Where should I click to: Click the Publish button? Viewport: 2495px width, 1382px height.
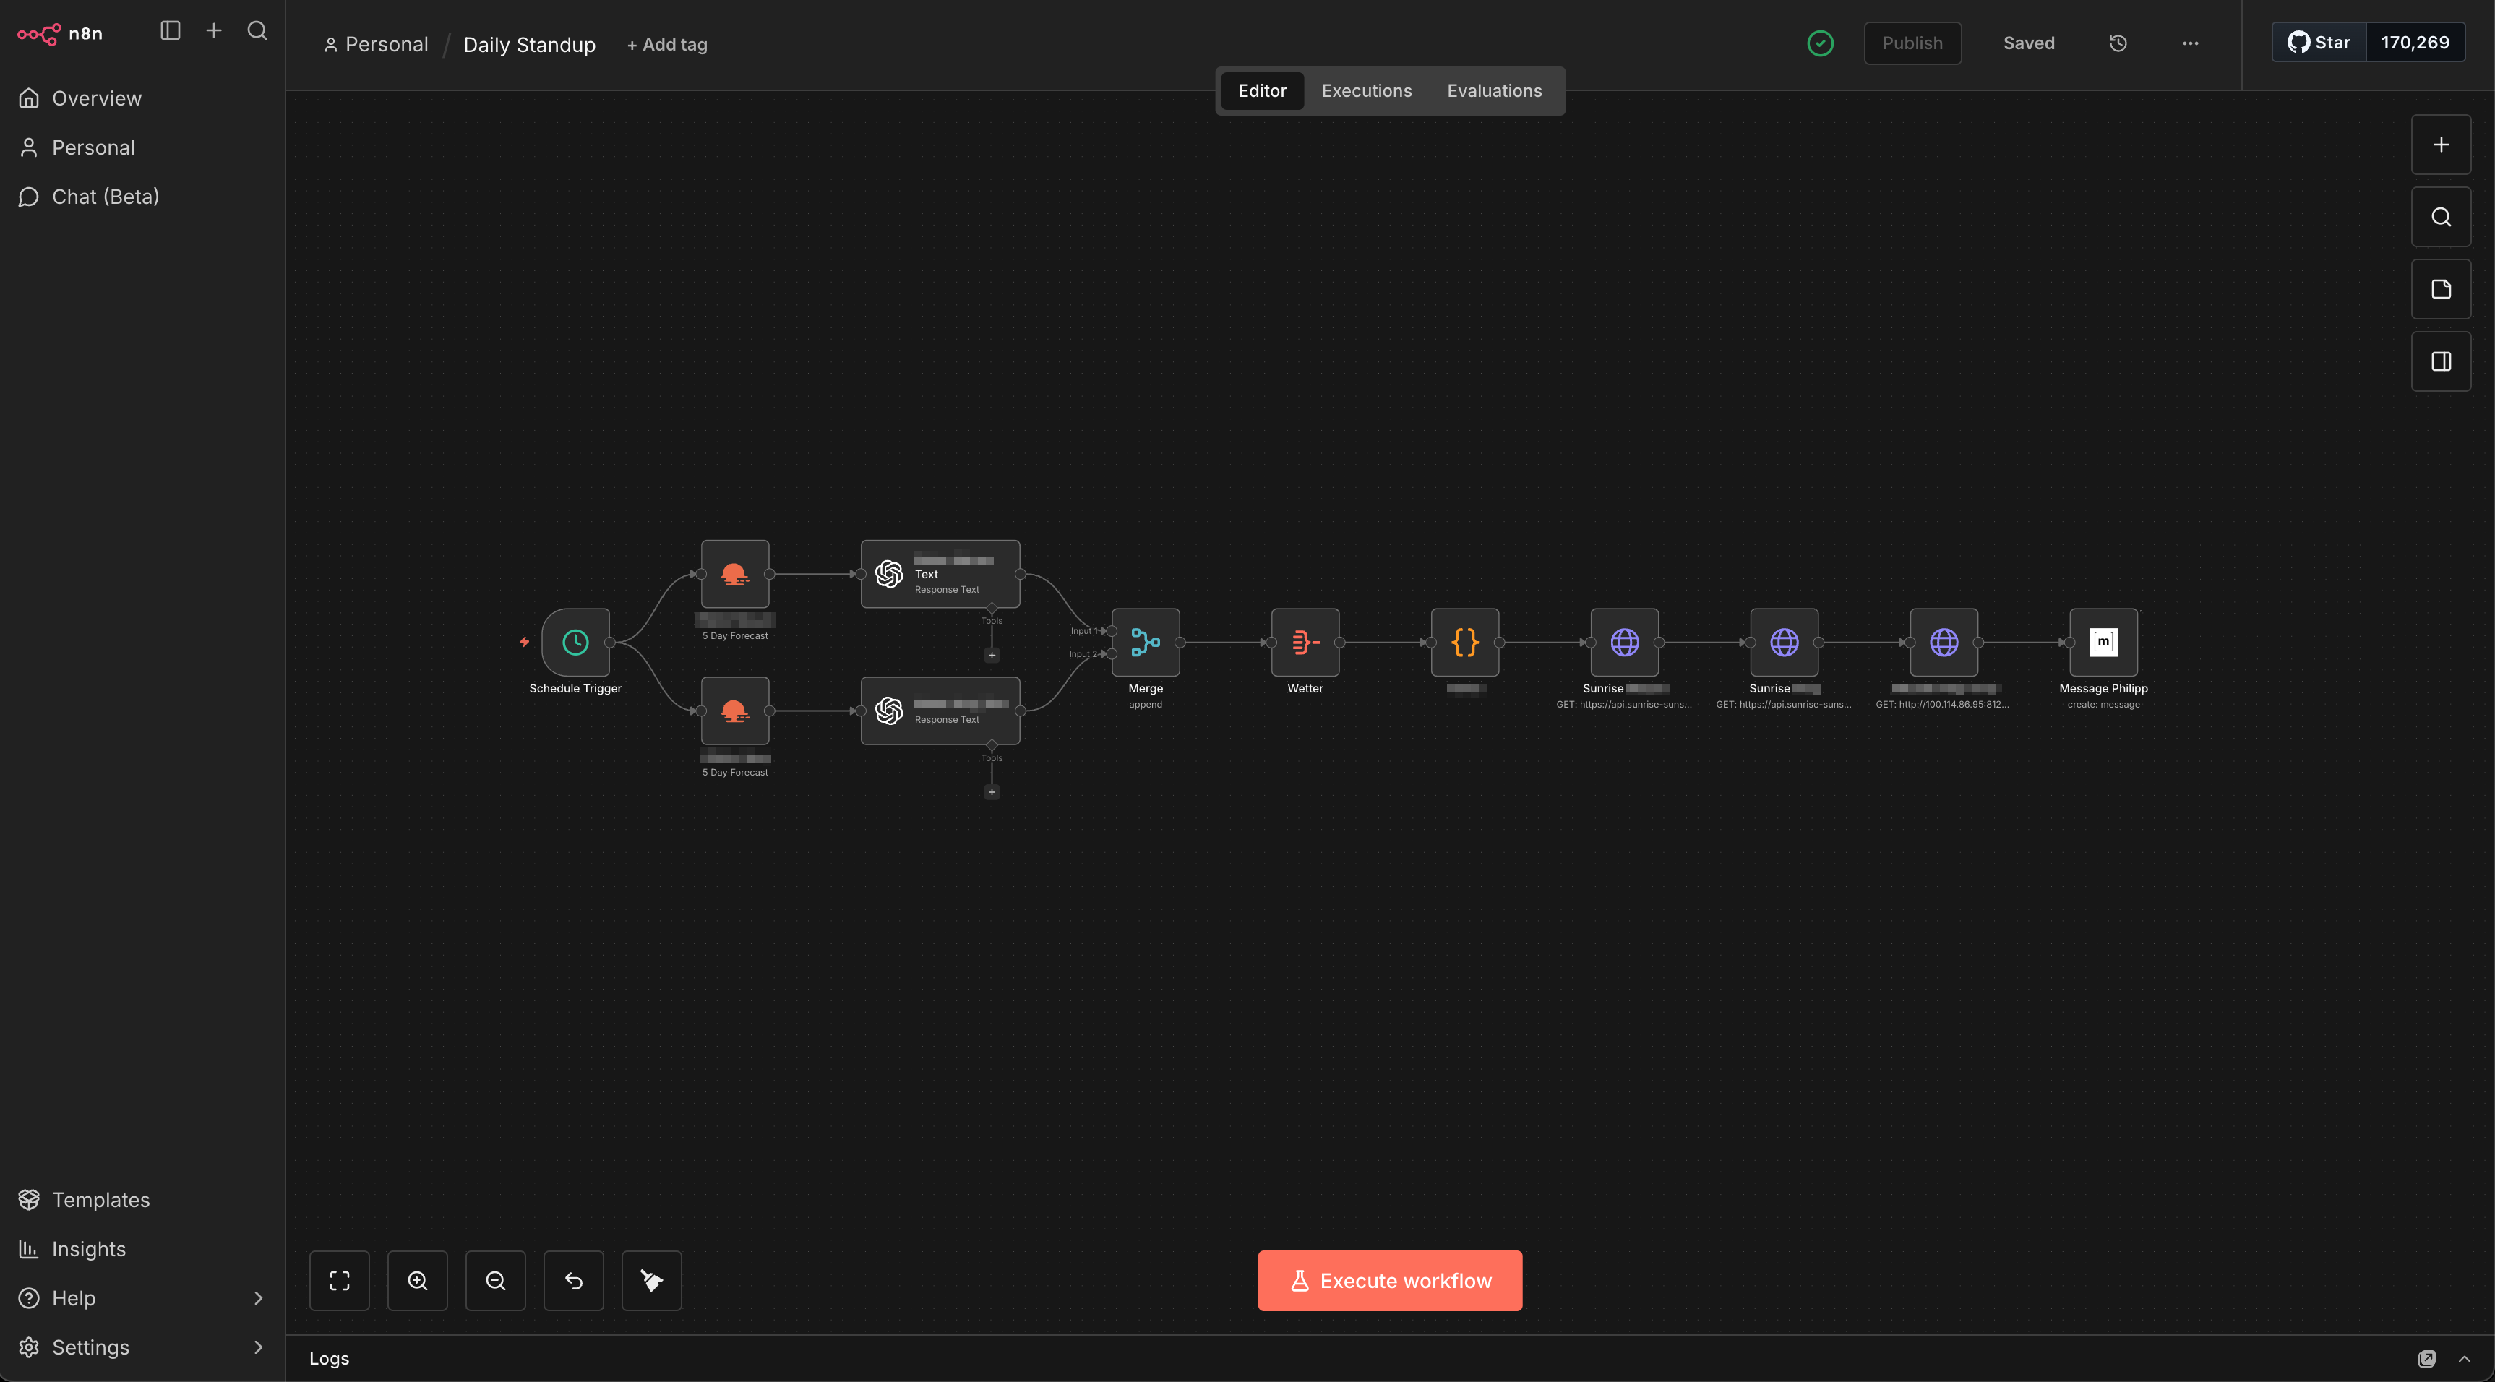tap(1912, 43)
